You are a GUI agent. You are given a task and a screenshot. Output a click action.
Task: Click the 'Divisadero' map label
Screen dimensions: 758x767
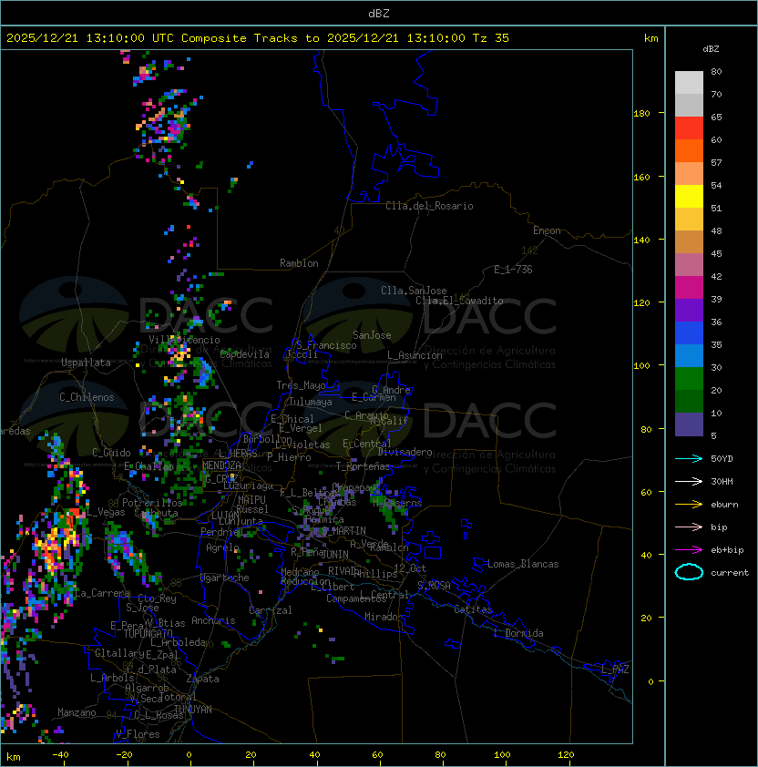point(405,452)
